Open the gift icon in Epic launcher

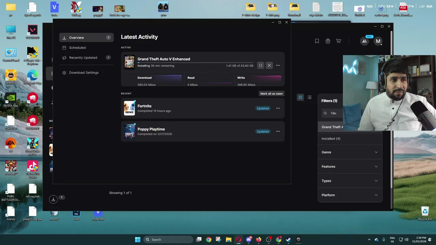[x=328, y=41]
